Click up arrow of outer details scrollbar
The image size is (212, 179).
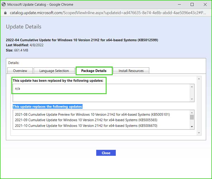coord(199,79)
